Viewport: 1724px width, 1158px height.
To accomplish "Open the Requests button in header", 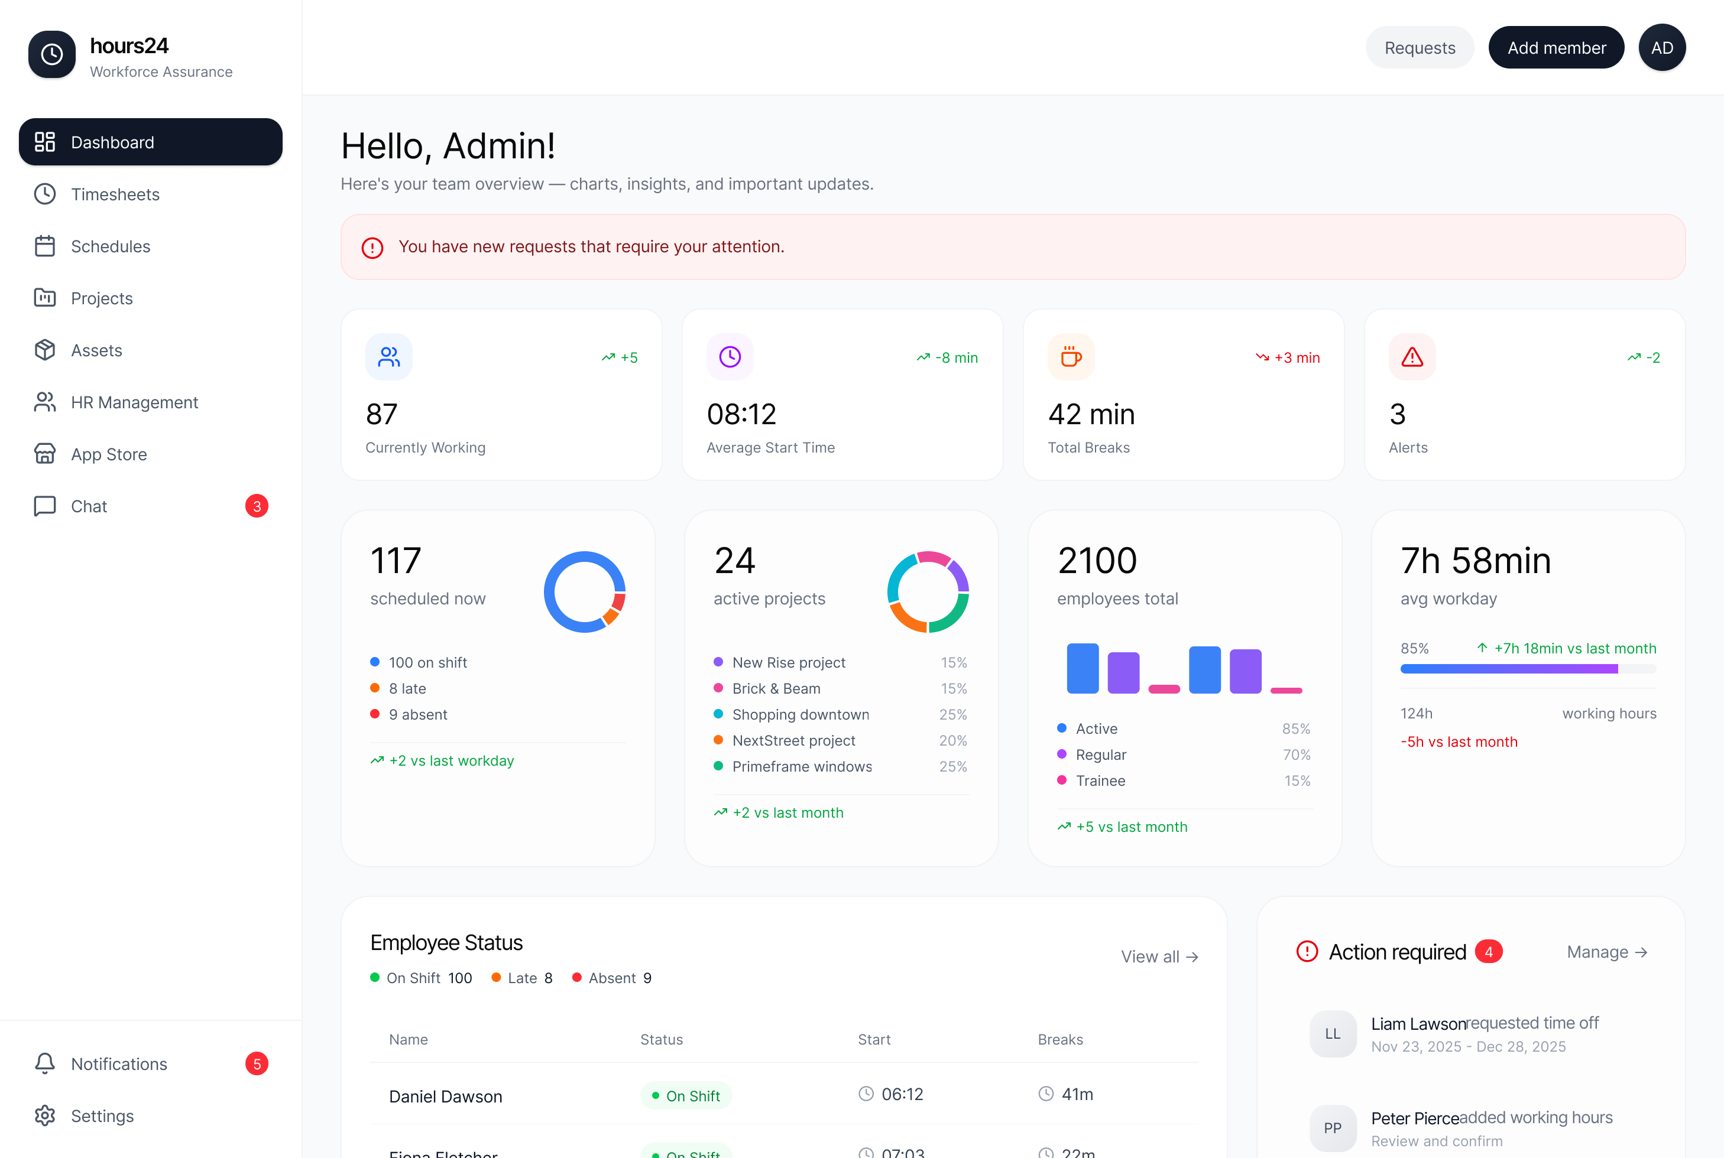I will tap(1420, 48).
